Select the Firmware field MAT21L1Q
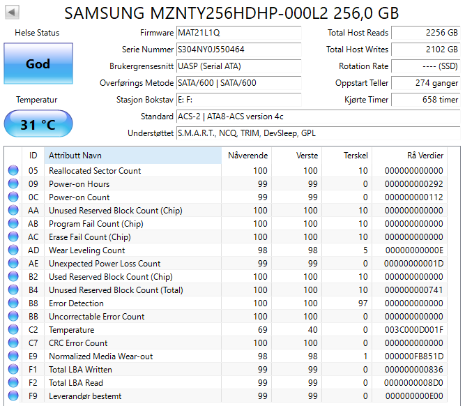Viewport: 465px width, 406px height. (x=238, y=33)
